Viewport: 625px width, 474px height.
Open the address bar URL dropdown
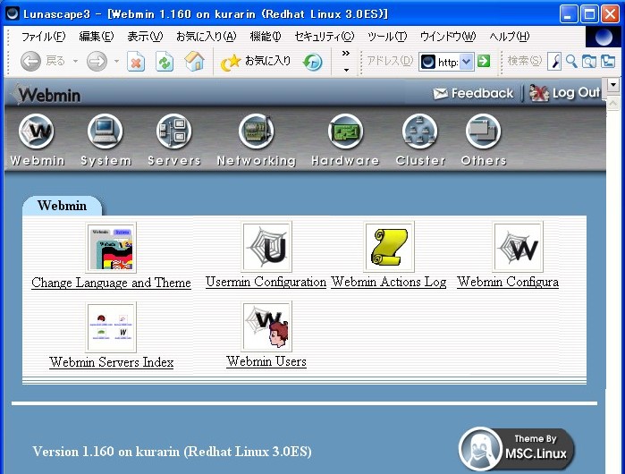466,62
